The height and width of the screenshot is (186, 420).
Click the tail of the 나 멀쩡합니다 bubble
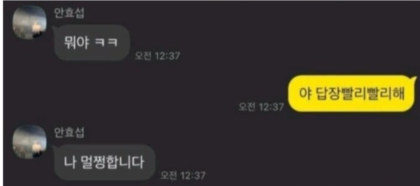coord(54,148)
